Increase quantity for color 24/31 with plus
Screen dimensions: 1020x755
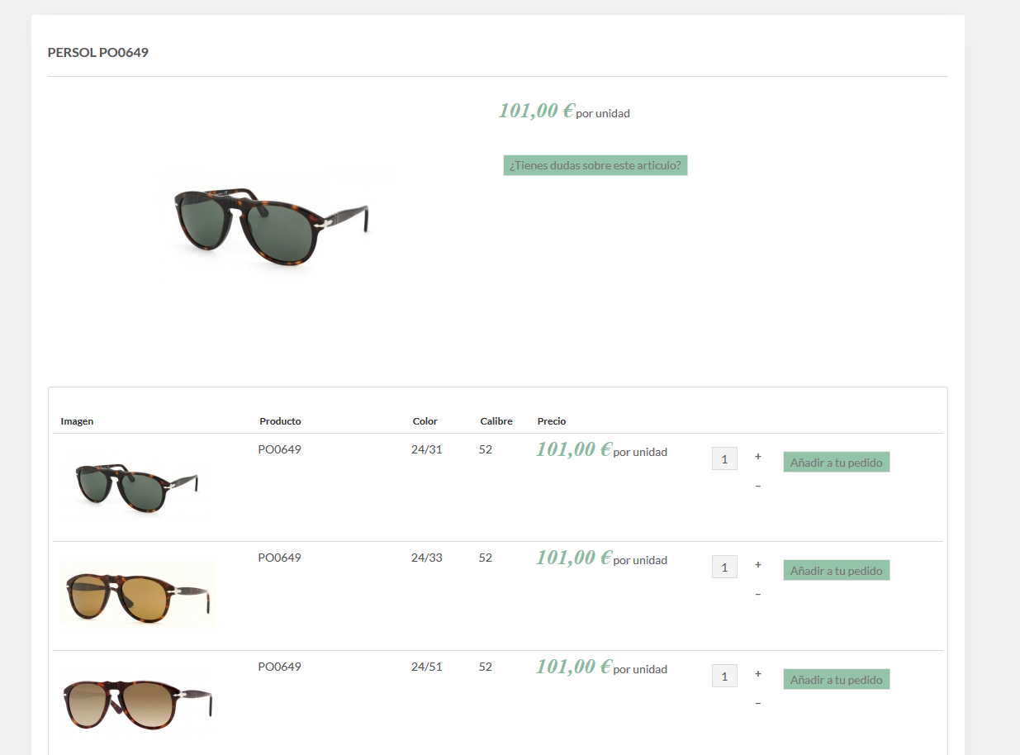click(x=758, y=457)
